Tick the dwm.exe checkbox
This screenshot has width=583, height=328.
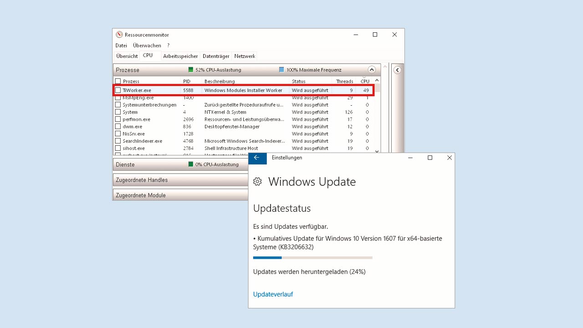pos(118,127)
